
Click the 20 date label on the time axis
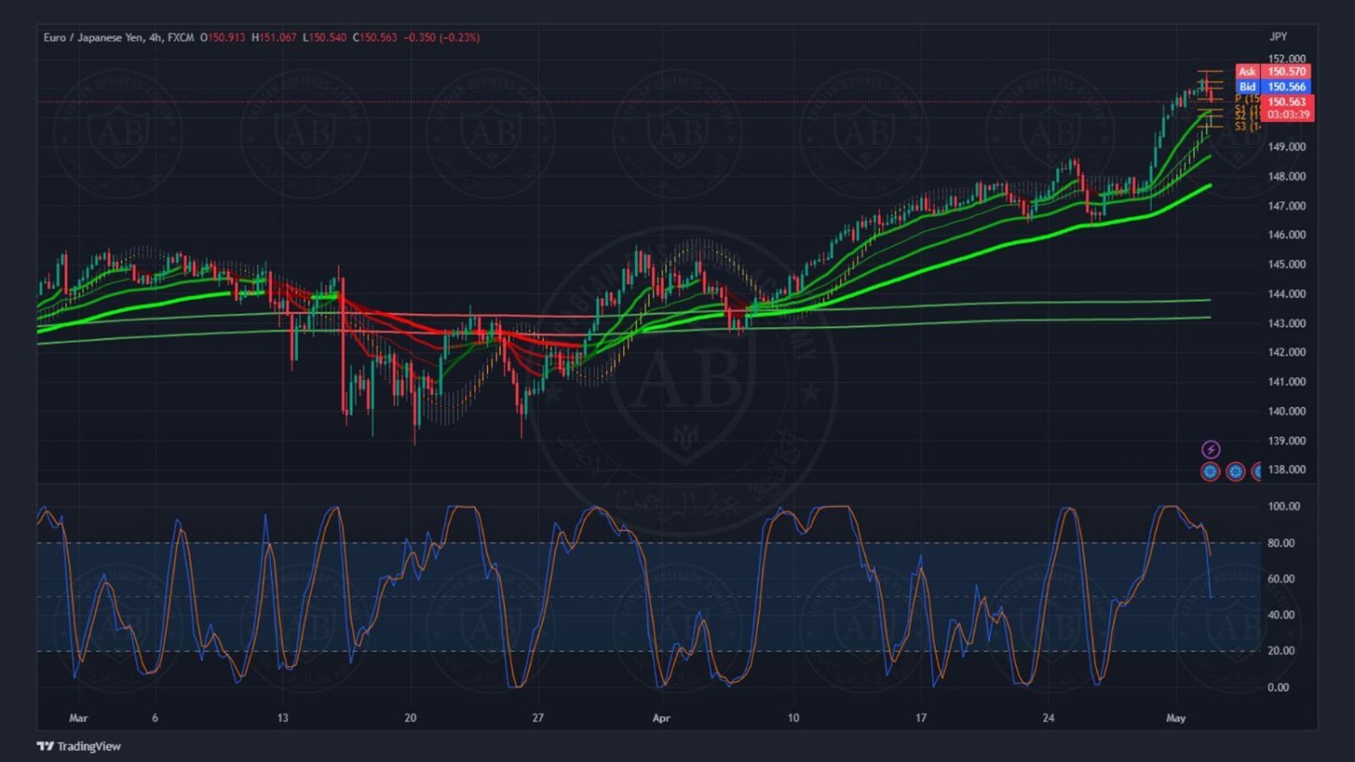(x=410, y=718)
